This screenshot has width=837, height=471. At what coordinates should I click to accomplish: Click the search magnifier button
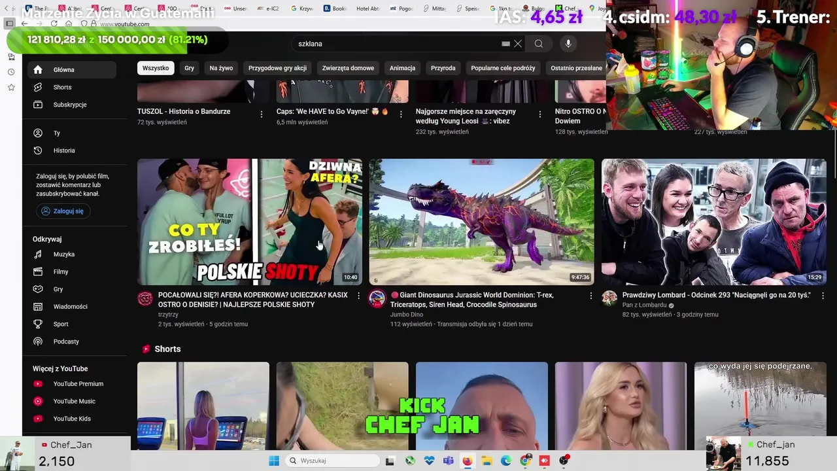point(539,44)
